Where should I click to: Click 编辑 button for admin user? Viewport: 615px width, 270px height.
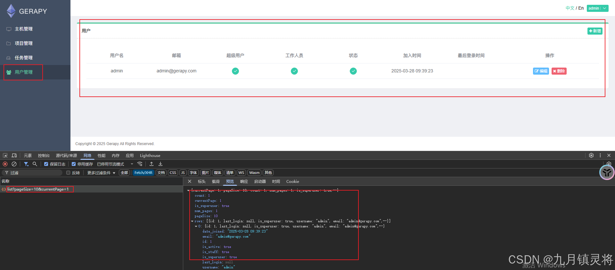point(541,71)
